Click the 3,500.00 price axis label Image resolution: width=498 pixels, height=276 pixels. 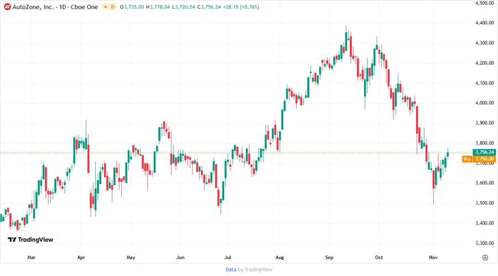485,203
